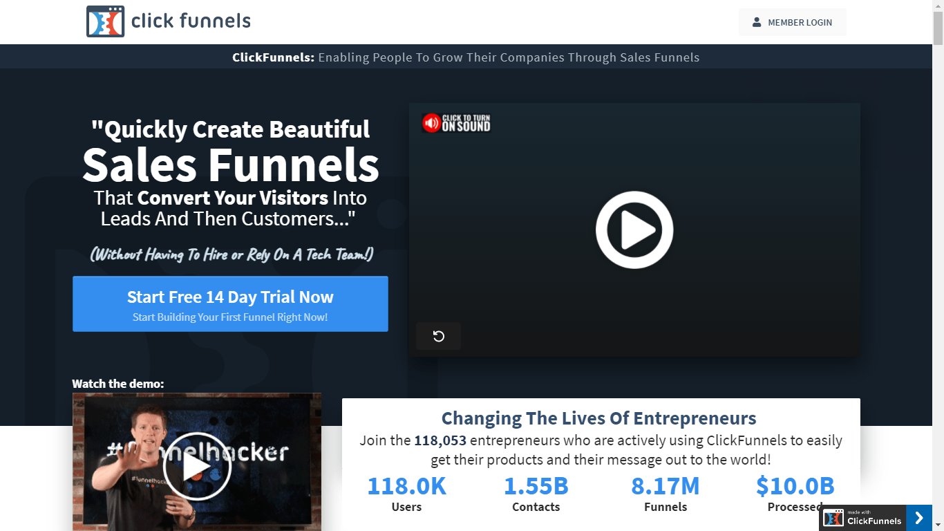
Task: Start the free 14 day trial
Action: coord(230,304)
